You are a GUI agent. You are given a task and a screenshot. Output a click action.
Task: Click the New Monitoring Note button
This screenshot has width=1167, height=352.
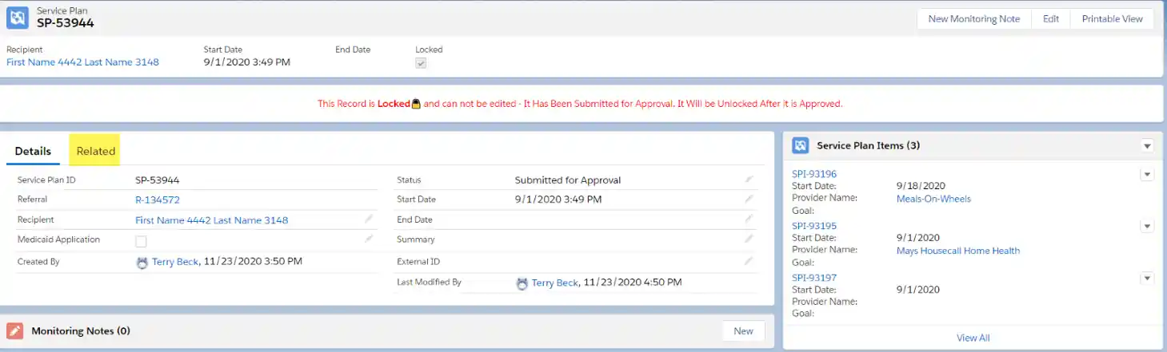(x=973, y=19)
